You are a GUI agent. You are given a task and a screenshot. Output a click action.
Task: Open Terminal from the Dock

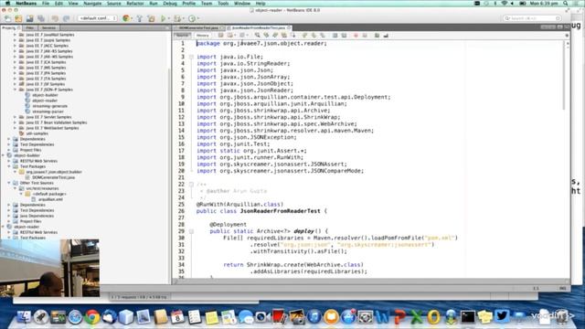pyautogui.click(x=467, y=317)
